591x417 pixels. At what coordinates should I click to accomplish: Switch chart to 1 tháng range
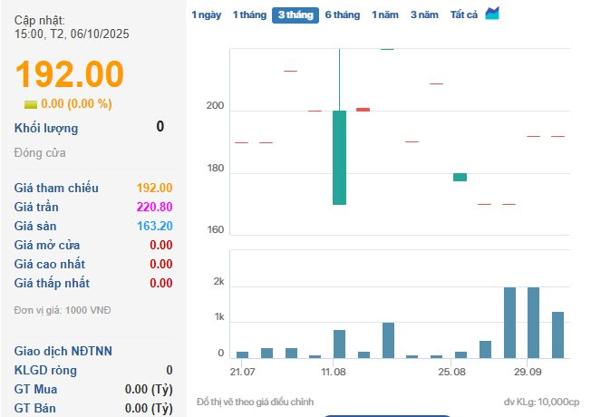[249, 15]
